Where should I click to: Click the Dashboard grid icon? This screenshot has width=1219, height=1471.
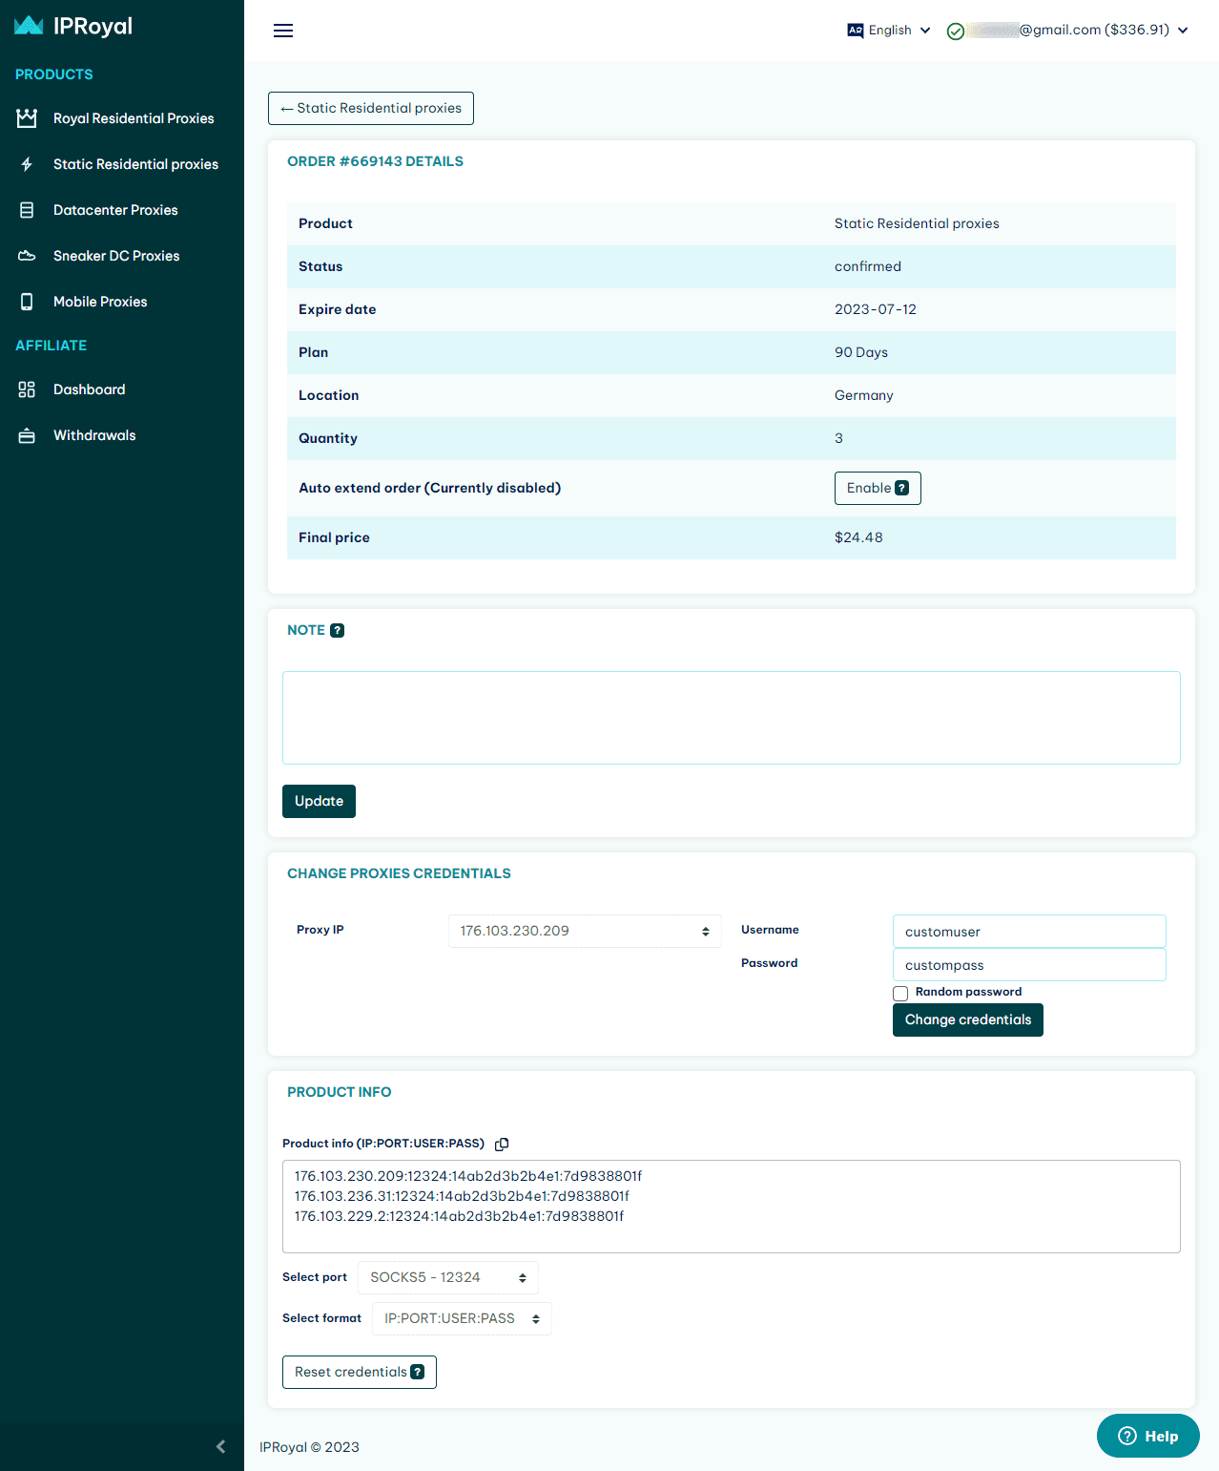click(27, 389)
